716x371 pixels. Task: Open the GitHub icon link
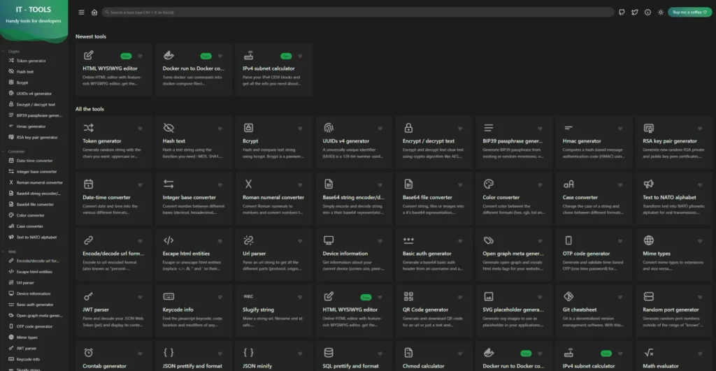coord(622,13)
